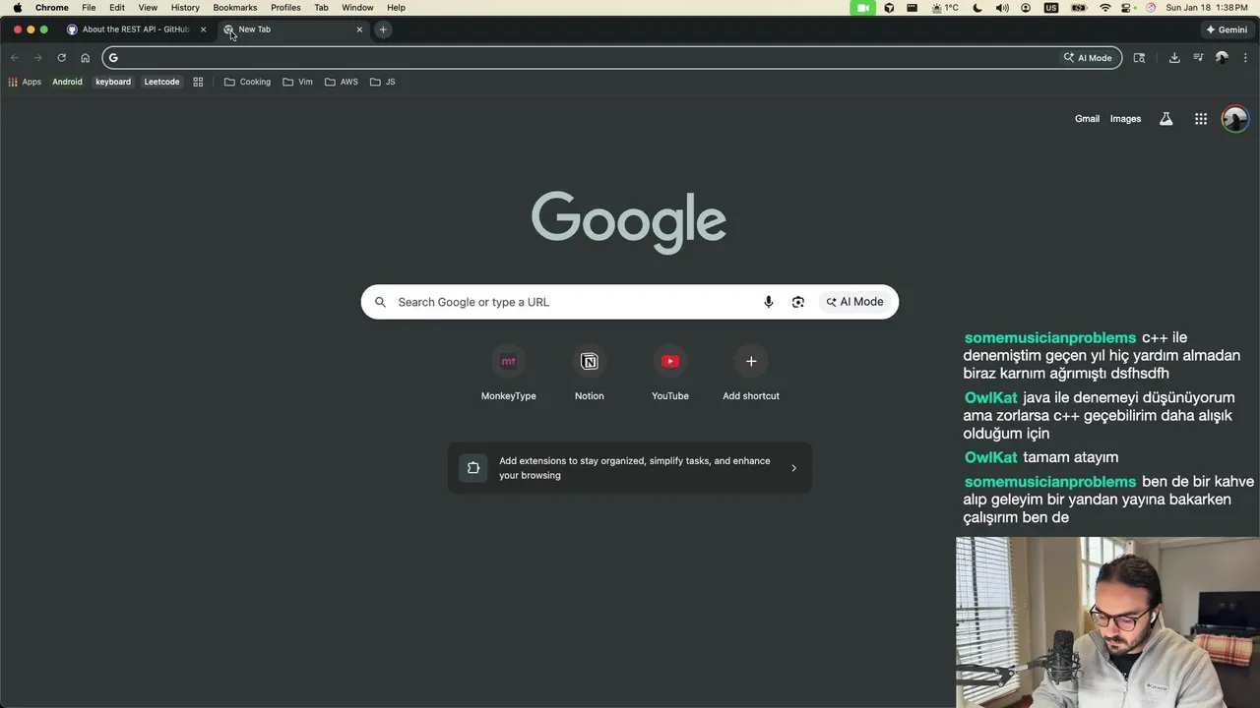The width and height of the screenshot is (1260, 708).
Task: Open the Images link
Action: click(x=1125, y=119)
